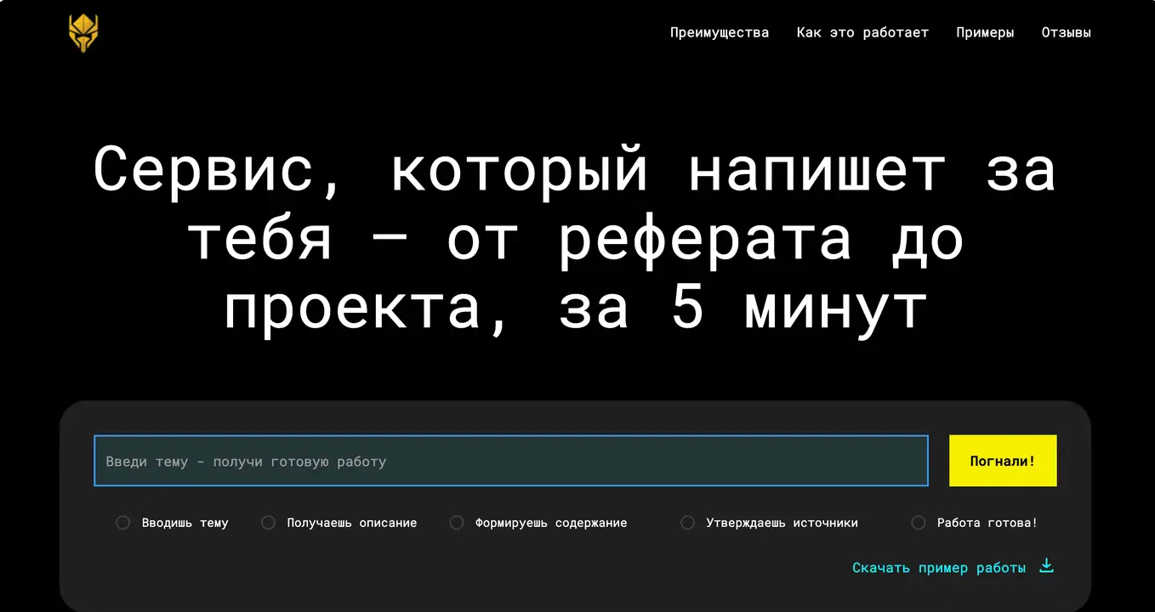Click the topic input field
This screenshot has height=612, width=1155.
[510, 461]
